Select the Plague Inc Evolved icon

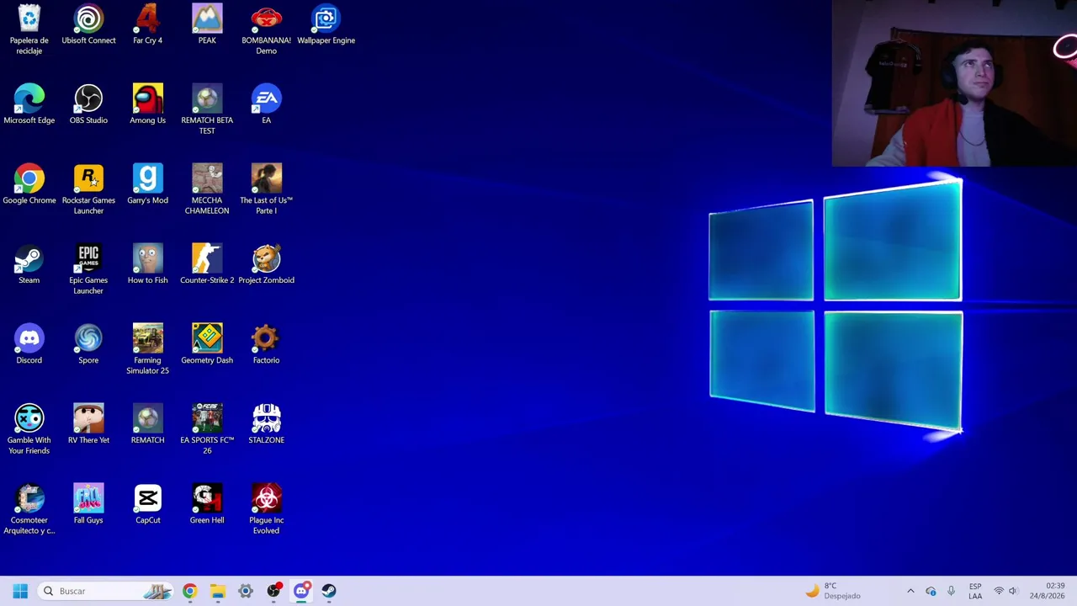pos(266,509)
